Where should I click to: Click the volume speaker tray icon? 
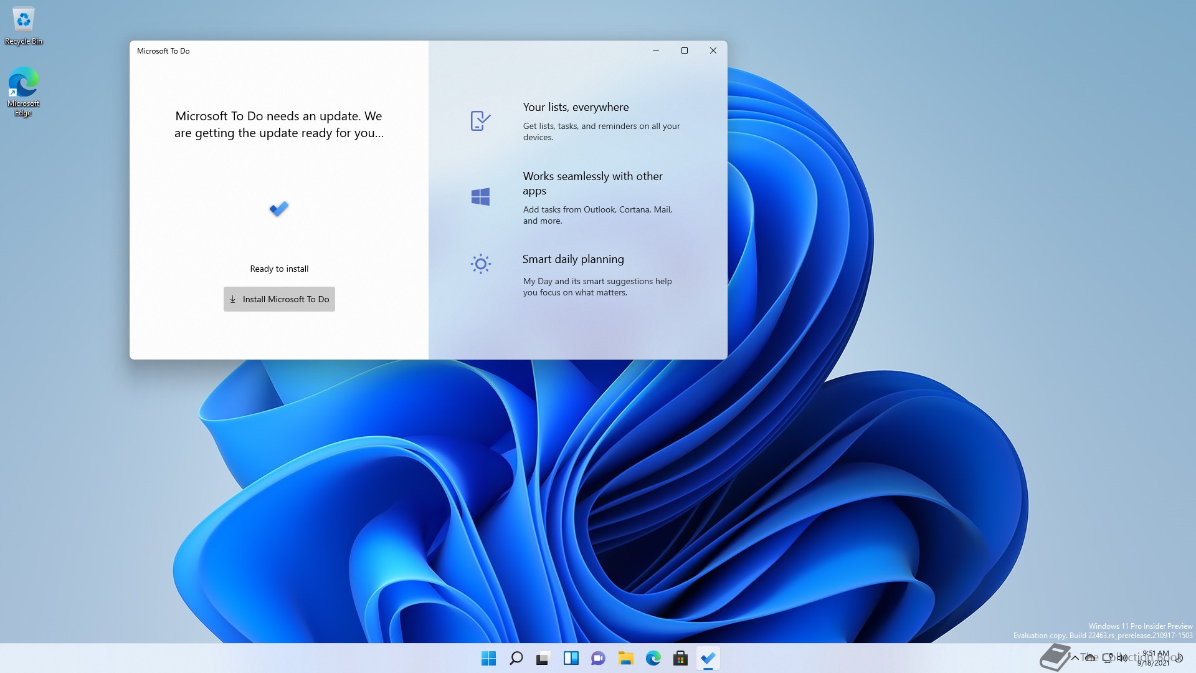pos(1122,658)
